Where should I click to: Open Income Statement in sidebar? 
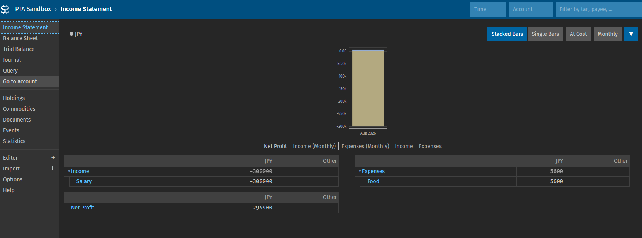(x=29, y=27)
